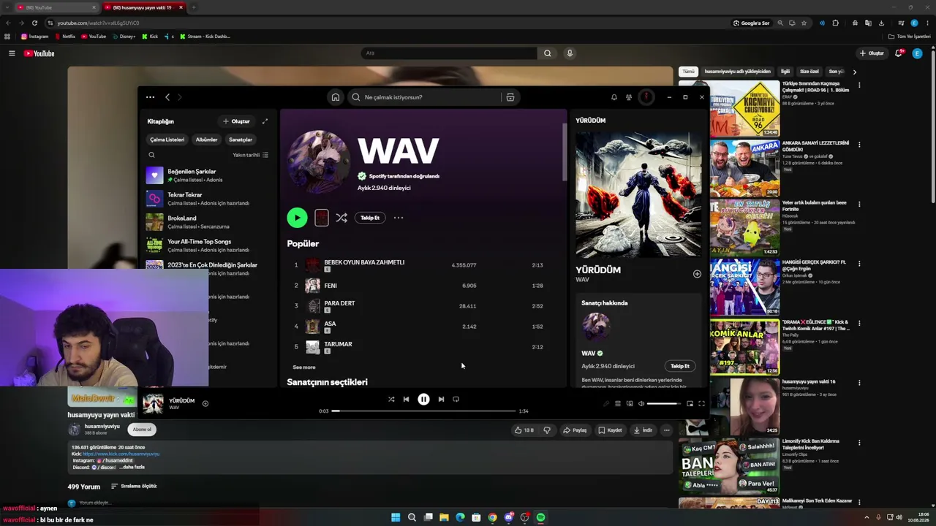Select the 'İlgili' recommendations chip
This screenshot has height=526, width=936.
(x=785, y=72)
